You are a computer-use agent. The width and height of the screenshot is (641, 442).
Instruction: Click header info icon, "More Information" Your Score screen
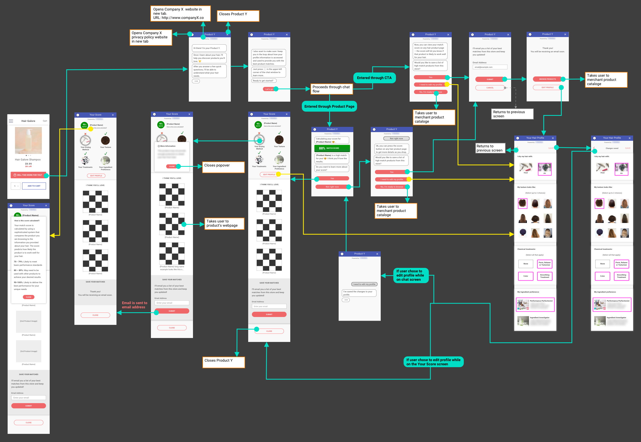point(154,114)
